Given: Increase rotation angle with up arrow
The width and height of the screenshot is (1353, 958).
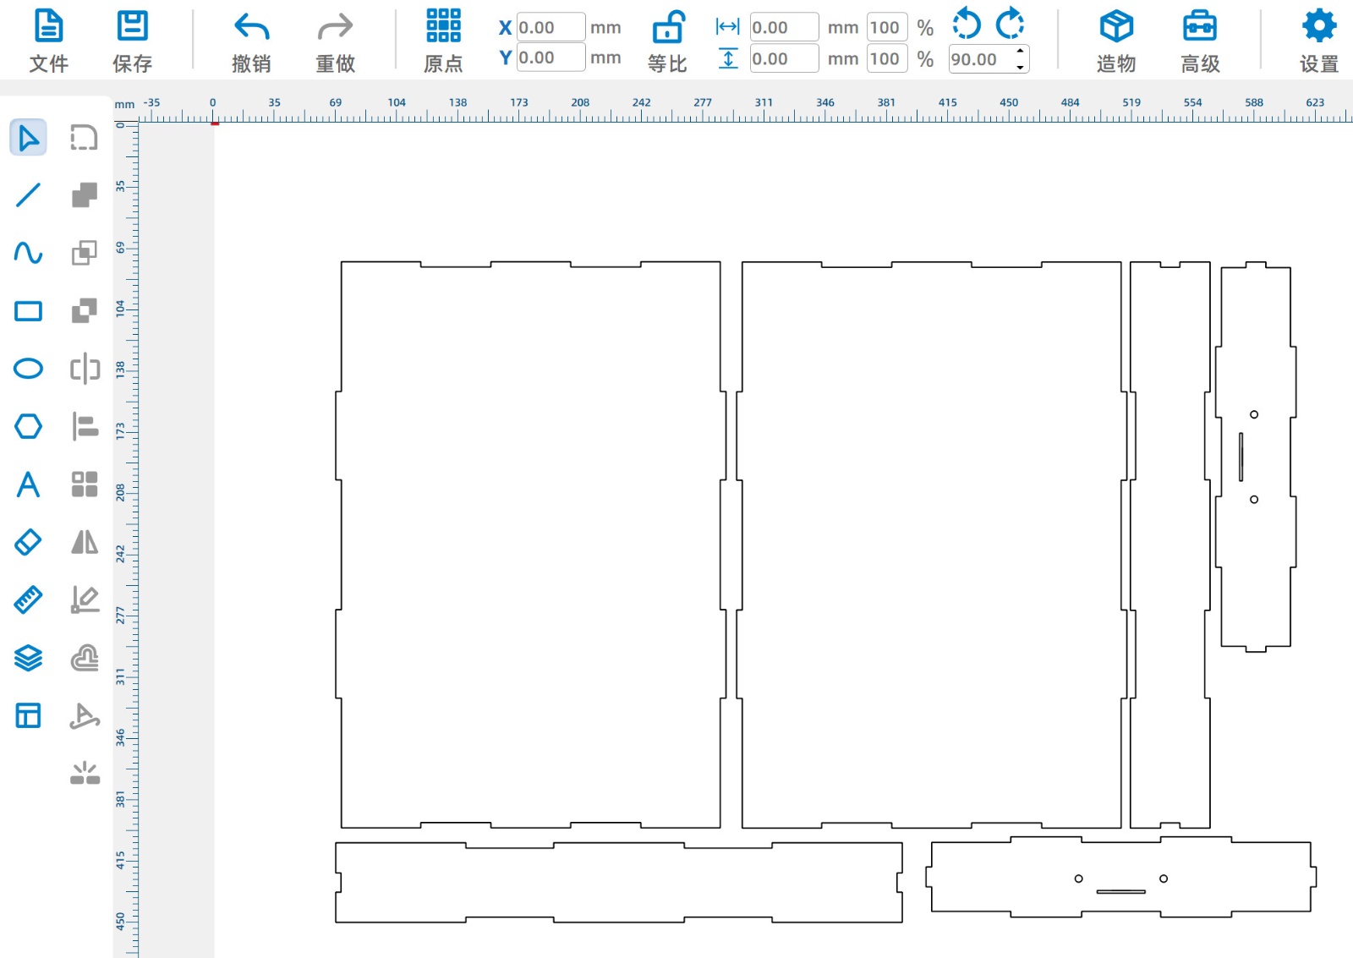Looking at the screenshot, I should [1021, 51].
